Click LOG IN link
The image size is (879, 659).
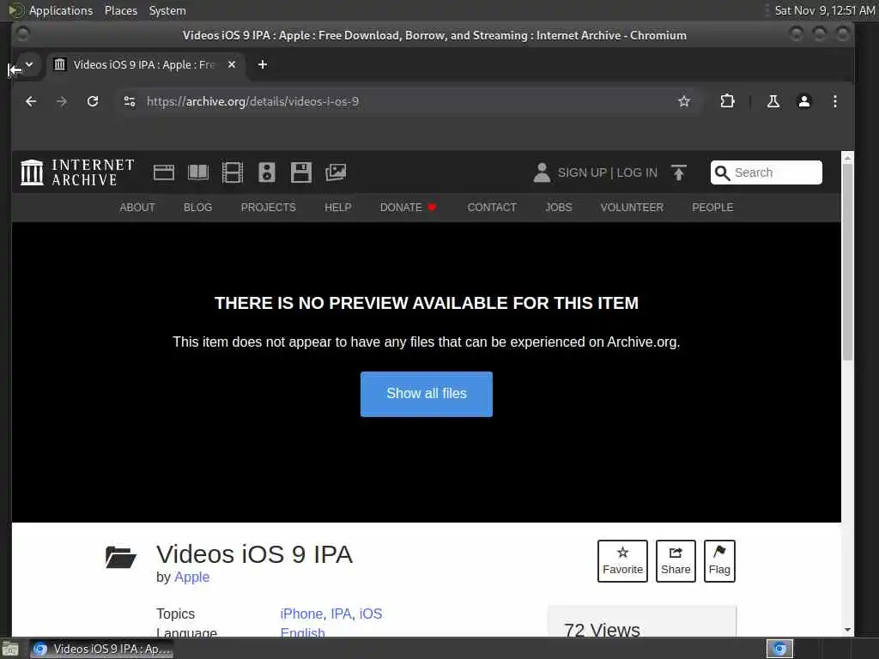click(x=637, y=172)
